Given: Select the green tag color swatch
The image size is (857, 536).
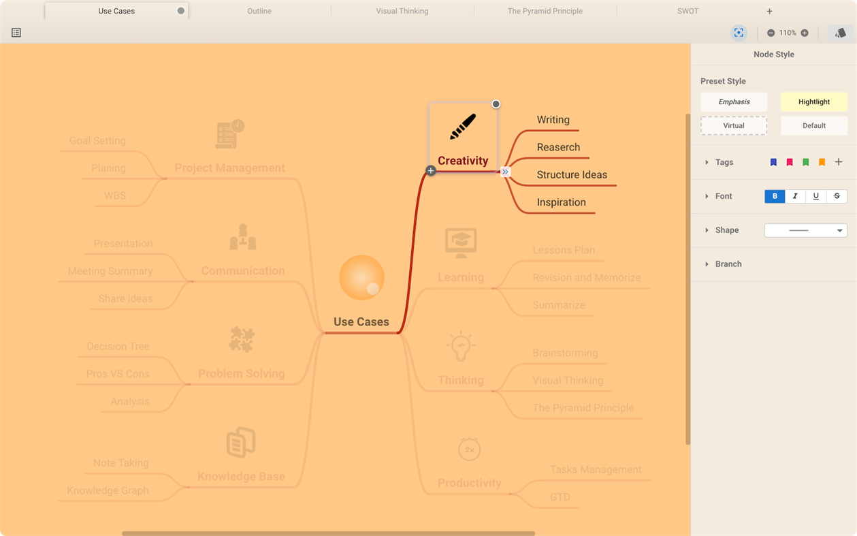Looking at the screenshot, I should click(805, 162).
